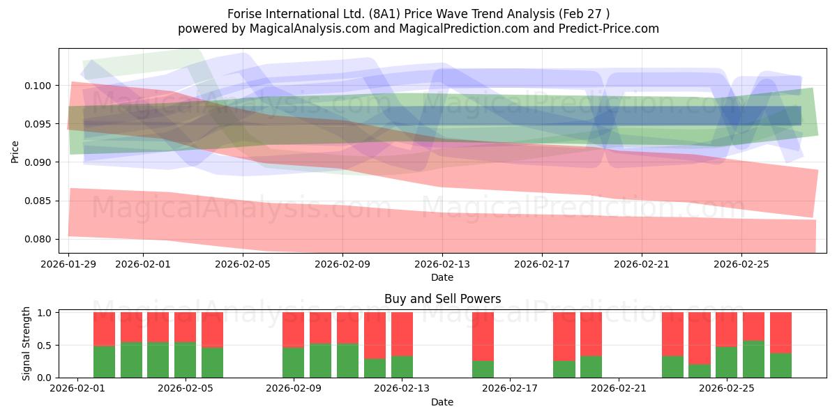Screen dimensions: 837x418
Task: Click the 2026-02-09 tick below price chart
Action: [x=342, y=264]
